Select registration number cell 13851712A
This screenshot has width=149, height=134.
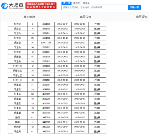[46, 43]
